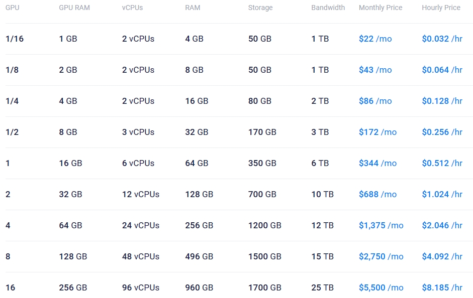
Task: Select the $43 /mo monthly price
Action: pyautogui.click(x=375, y=70)
